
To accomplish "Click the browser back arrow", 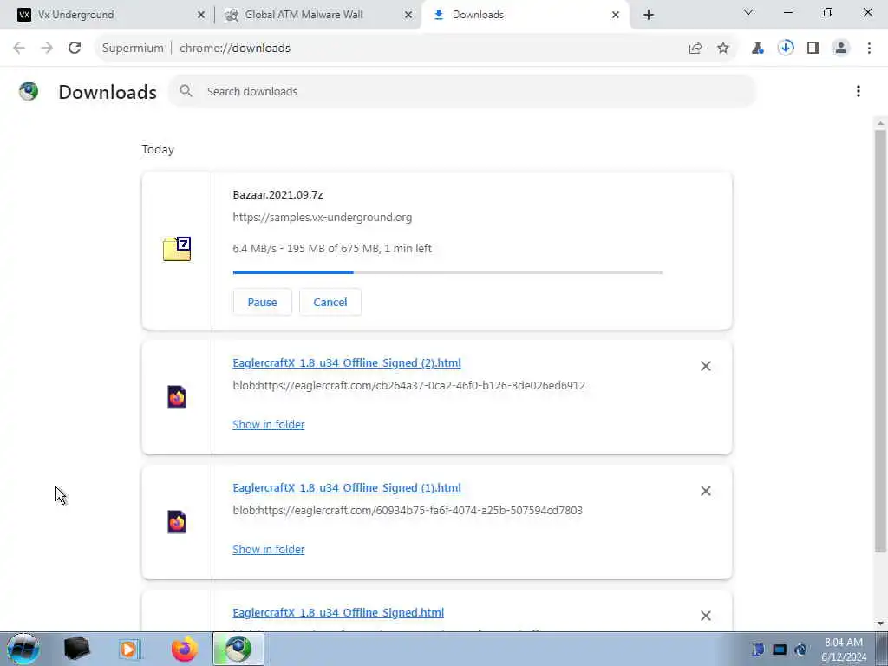I will click(x=19, y=49).
